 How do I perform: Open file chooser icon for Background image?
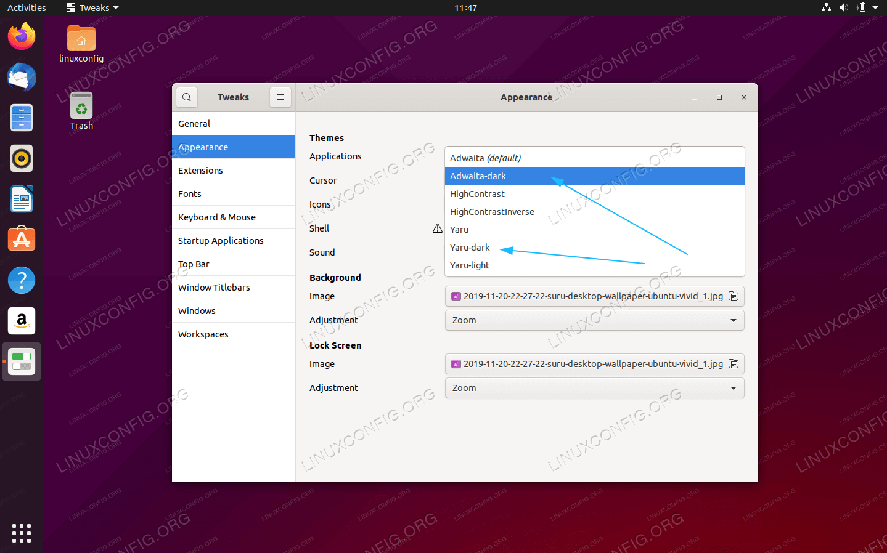734,296
